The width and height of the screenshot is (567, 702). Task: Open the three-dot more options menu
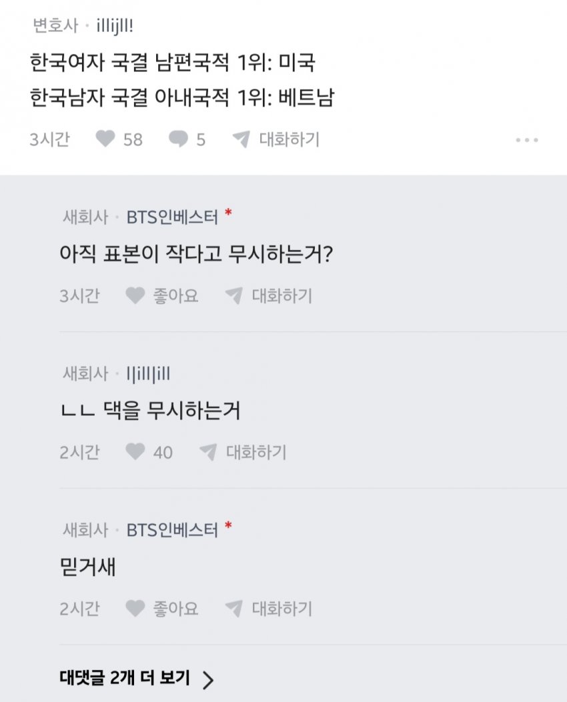[x=527, y=141]
